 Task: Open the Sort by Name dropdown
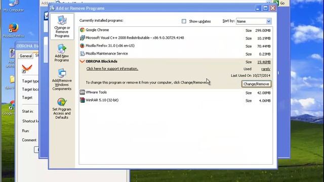click(254, 21)
